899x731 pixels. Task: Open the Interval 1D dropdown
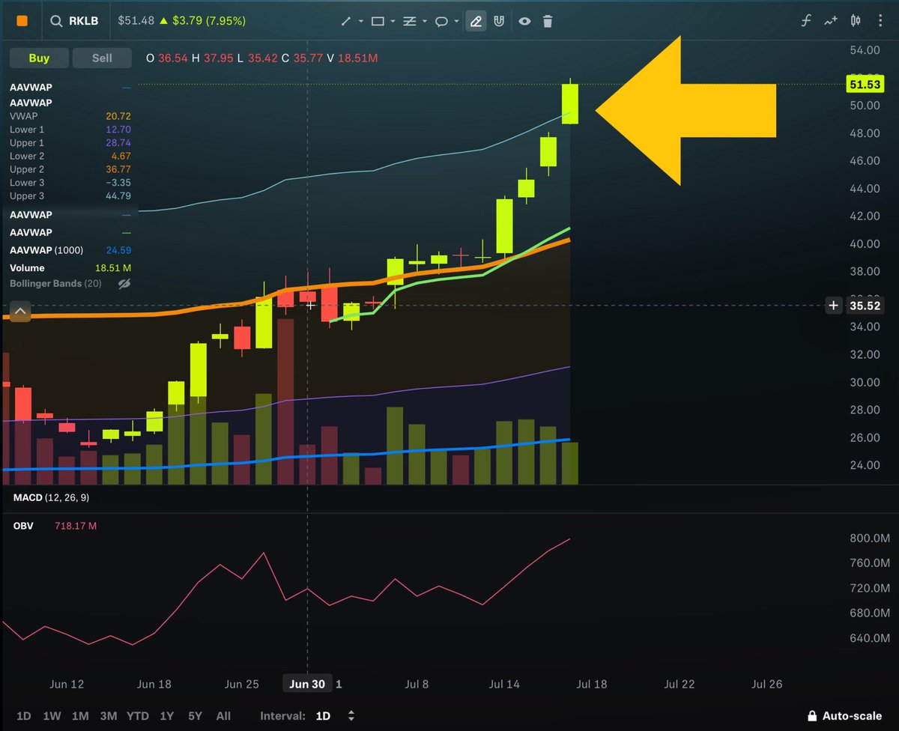click(x=334, y=716)
